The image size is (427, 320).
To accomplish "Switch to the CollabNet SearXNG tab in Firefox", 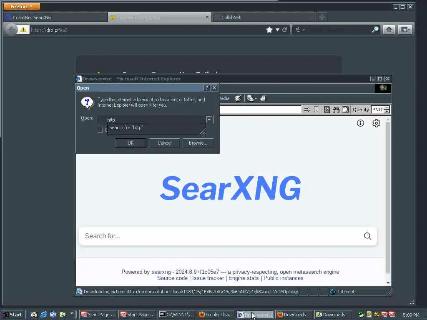I will click(55, 17).
